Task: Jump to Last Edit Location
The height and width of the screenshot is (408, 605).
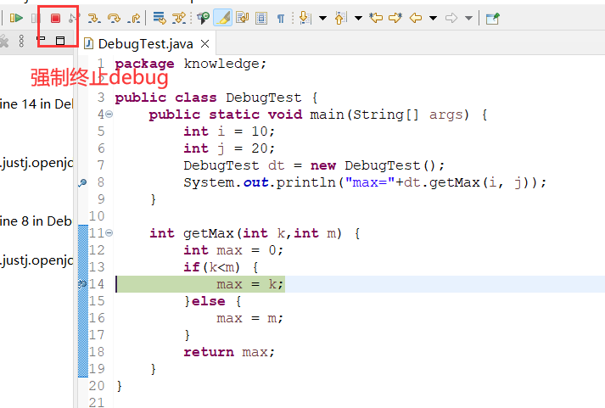Action: [375, 18]
